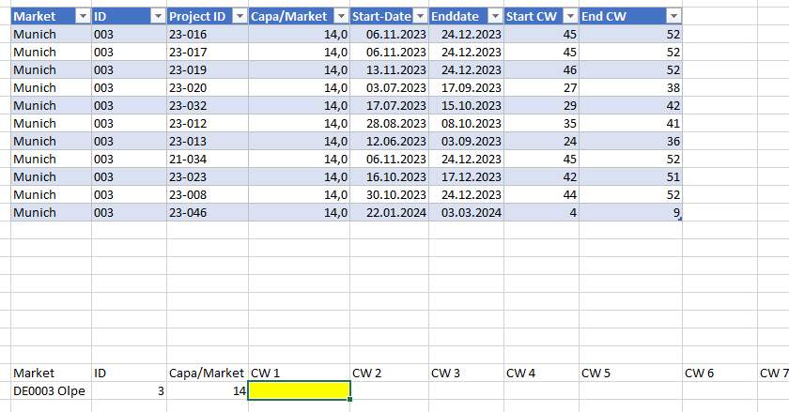Select the end date cell 03.09.2023
Screen dimensions: 789x412
467,142
